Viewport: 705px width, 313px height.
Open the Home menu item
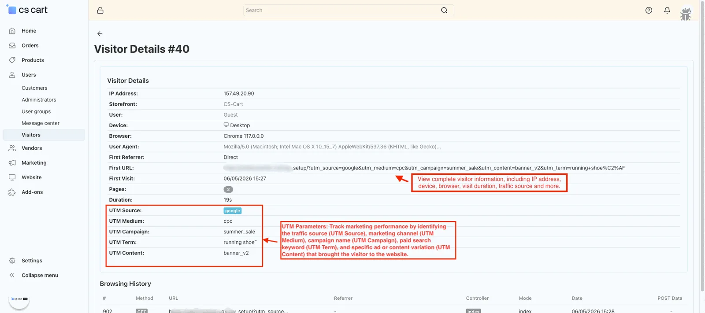pos(29,31)
